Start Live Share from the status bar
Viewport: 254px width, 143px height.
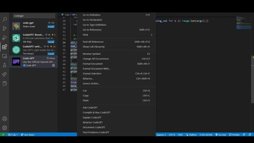click(27, 135)
